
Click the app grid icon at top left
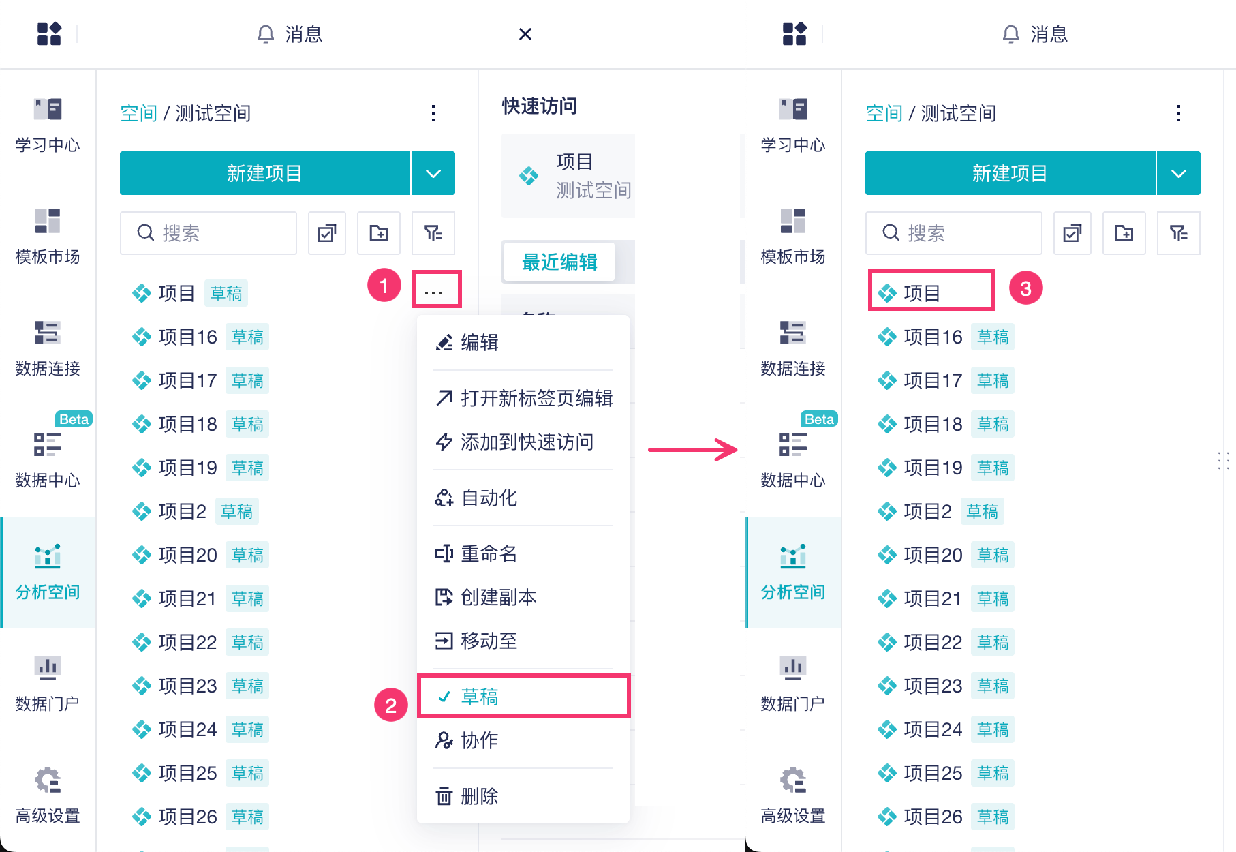tap(49, 33)
